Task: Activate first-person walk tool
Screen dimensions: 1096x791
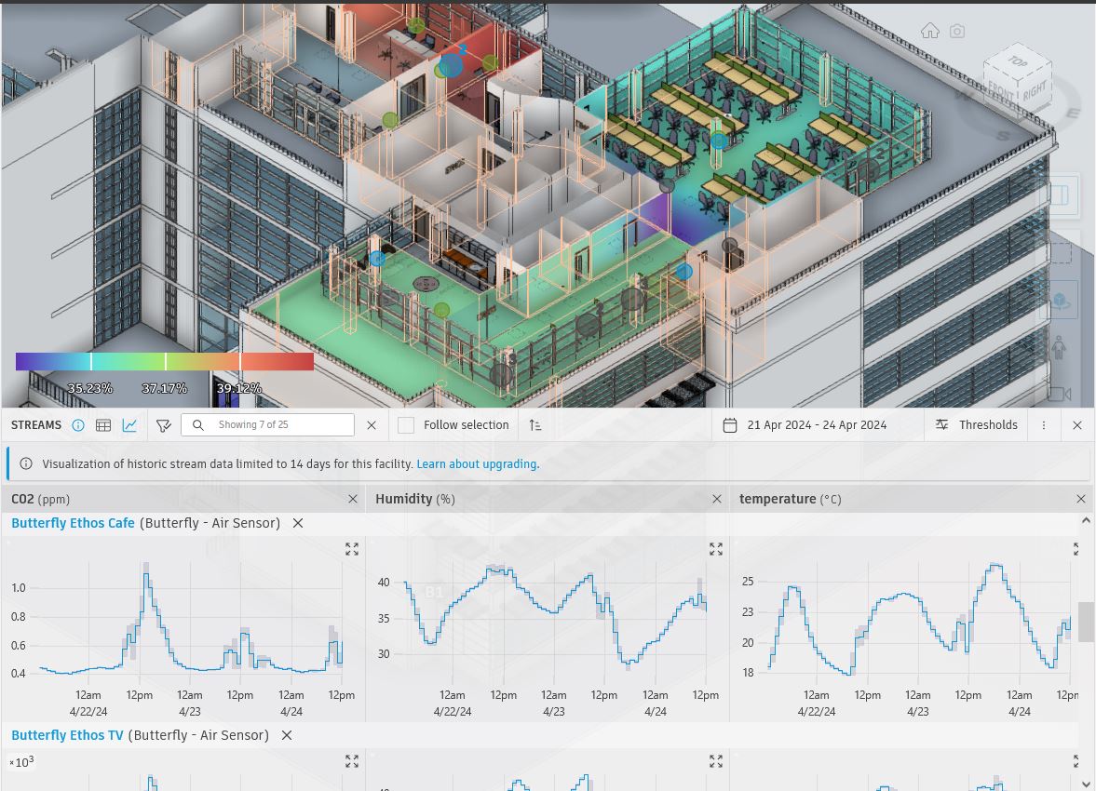Action: pyautogui.click(x=1059, y=348)
